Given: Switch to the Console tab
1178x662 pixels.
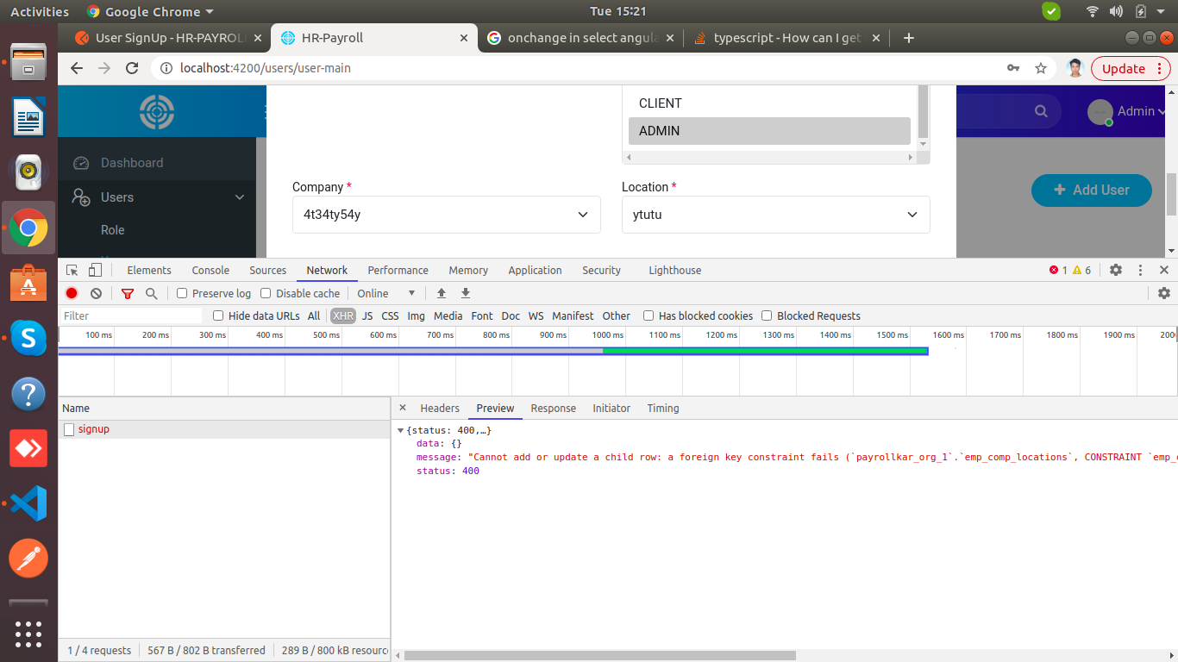Looking at the screenshot, I should (x=210, y=270).
